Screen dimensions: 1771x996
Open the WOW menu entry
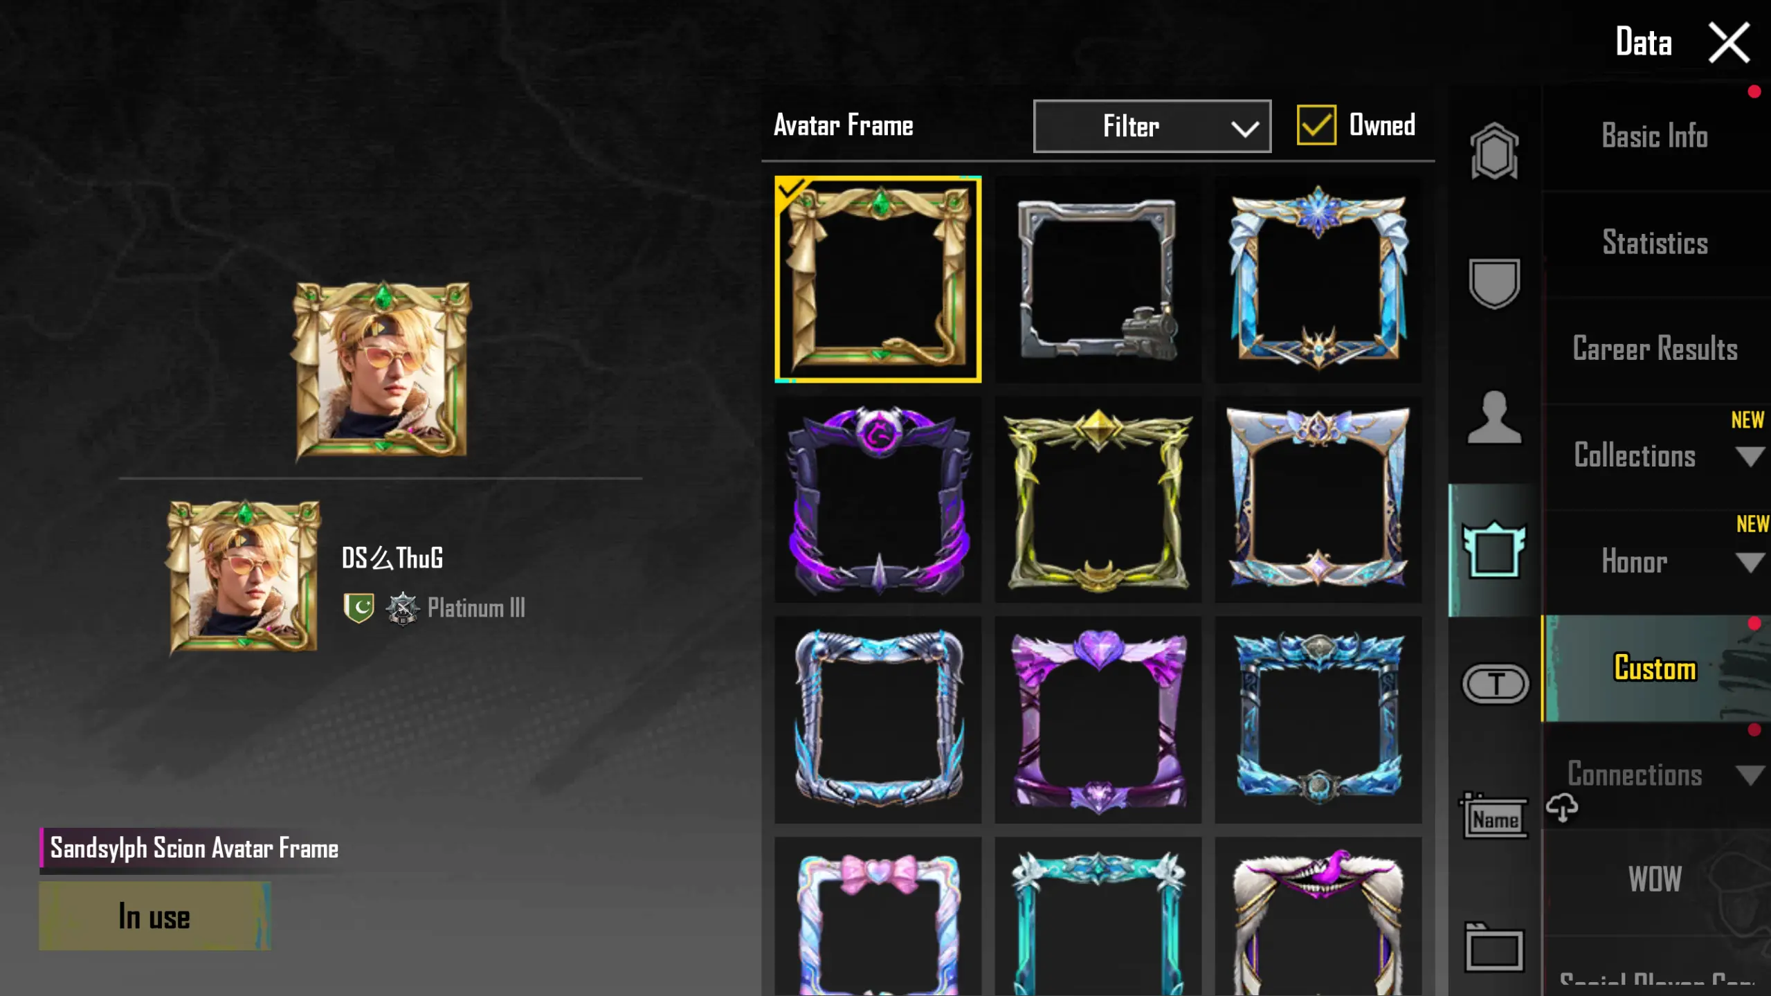[1655, 880]
